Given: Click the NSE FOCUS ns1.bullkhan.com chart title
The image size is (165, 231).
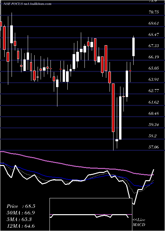Looking at the screenshot, I should click(x=27, y=4).
